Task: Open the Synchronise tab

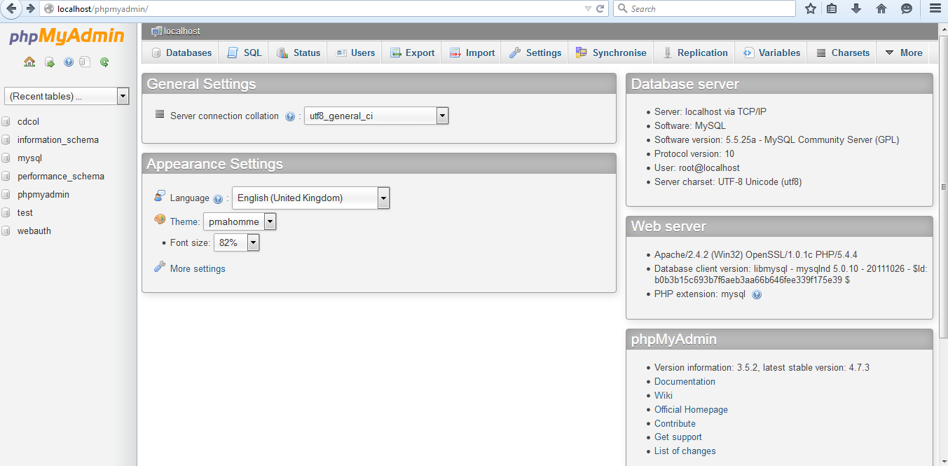Action: [611, 53]
